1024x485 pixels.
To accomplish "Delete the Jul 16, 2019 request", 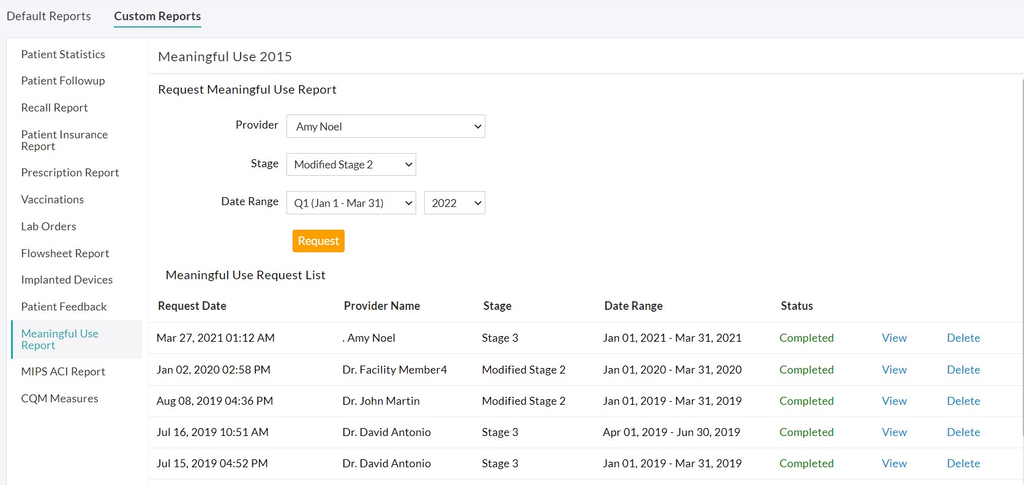I will pyautogui.click(x=963, y=432).
